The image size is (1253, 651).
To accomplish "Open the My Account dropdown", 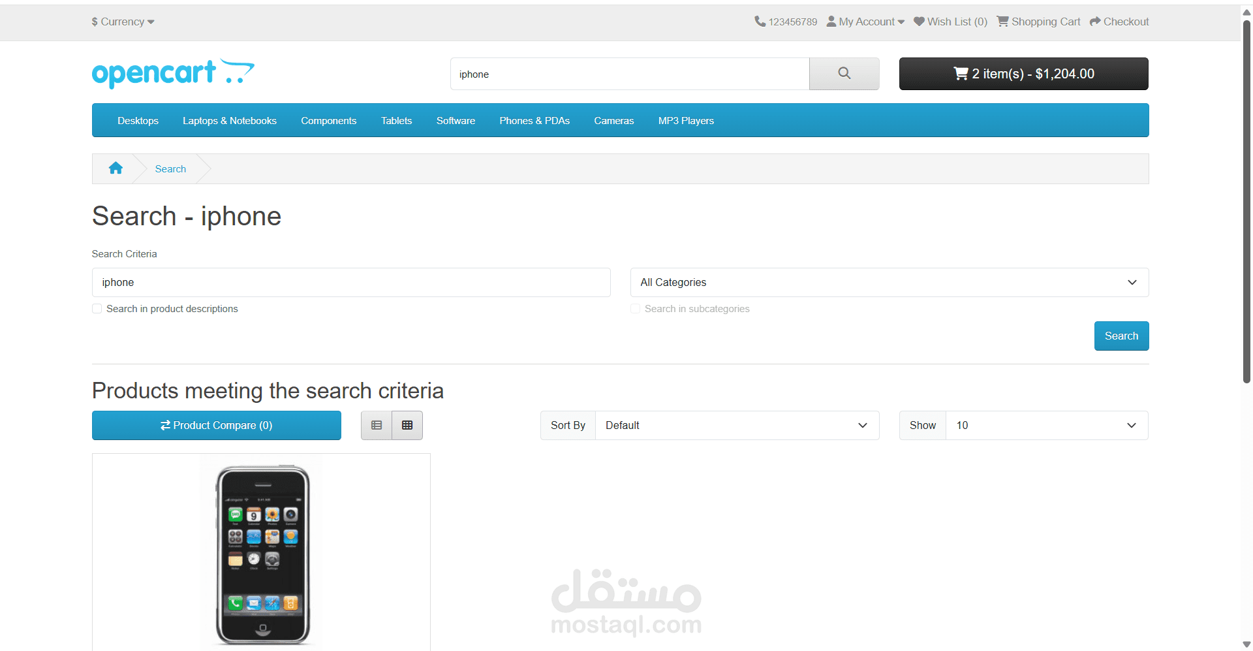I will coord(865,22).
